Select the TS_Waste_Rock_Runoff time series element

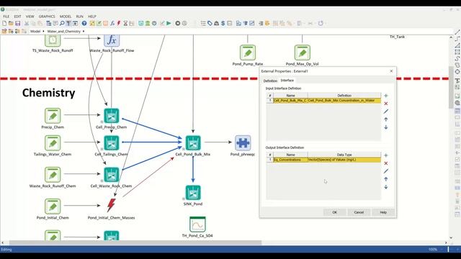coord(53,40)
